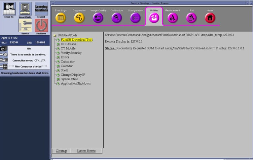The width and height of the screenshot is (253, 160).
Task: Open the Error Logs icon
Action: 61,18
